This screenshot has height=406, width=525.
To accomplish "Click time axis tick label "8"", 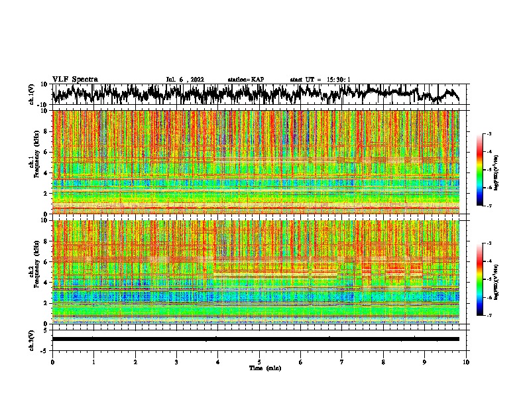I will pos(383,362).
